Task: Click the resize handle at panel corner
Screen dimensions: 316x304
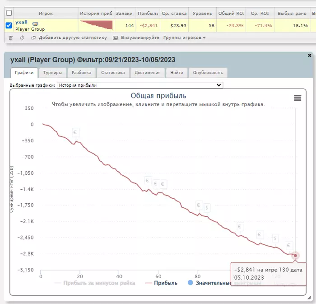Action: 309,298
